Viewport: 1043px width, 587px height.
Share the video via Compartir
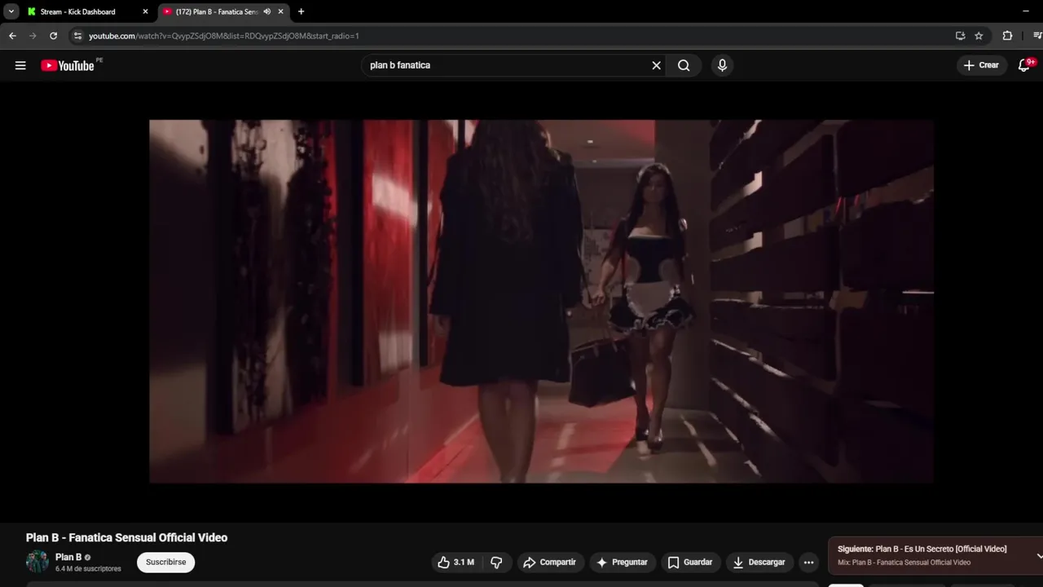click(550, 563)
